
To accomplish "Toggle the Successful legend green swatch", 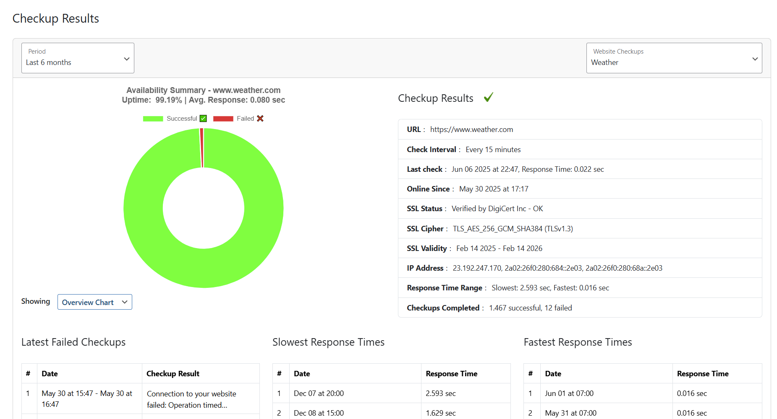I will coord(153,119).
